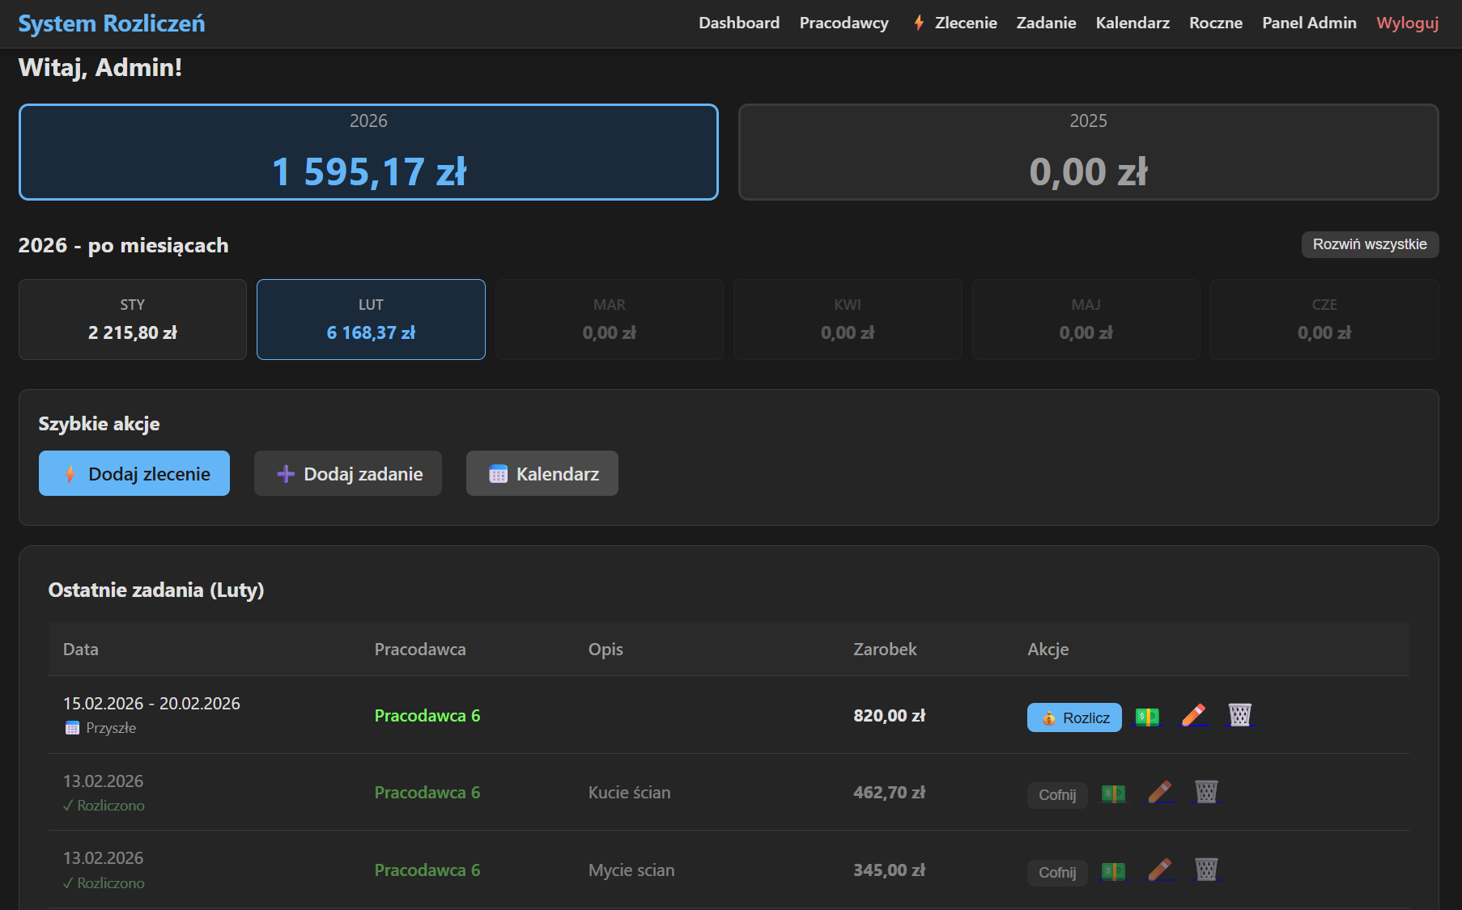Open the Pracodawcy menu item
1462x910 pixels.
pos(844,23)
